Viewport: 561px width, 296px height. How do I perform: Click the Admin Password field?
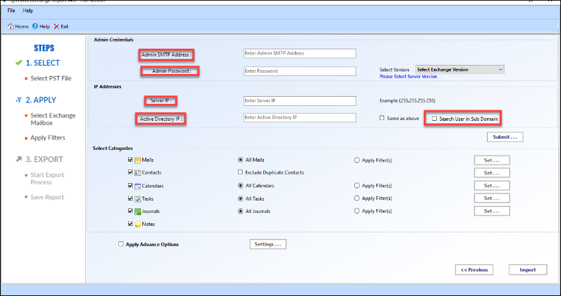pos(300,71)
